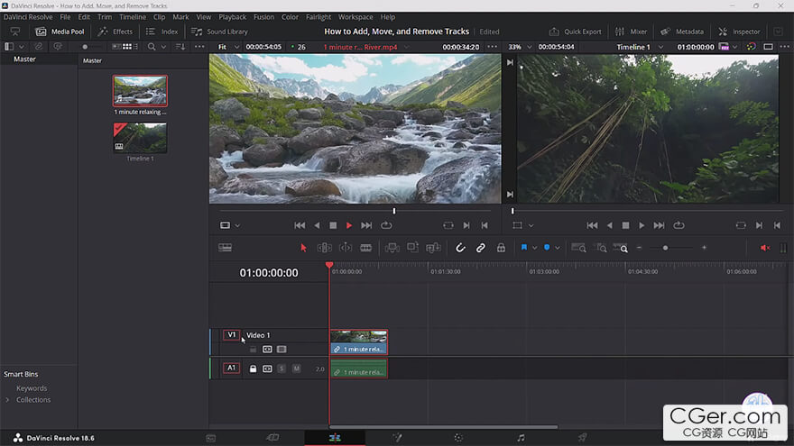Activate the Blade Edit Mode tool
This screenshot has height=446, width=794.
click(366, 248)
